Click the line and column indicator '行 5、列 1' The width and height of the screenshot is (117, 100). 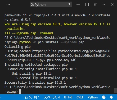coord(32,97)
